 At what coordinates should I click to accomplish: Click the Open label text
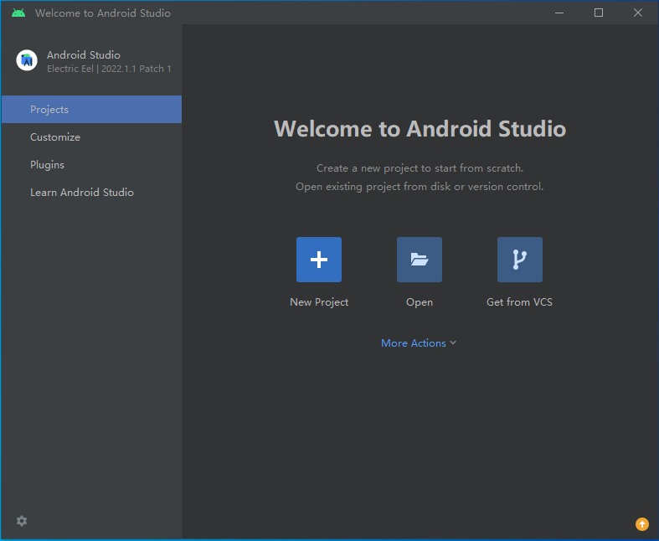pos(420,302)
